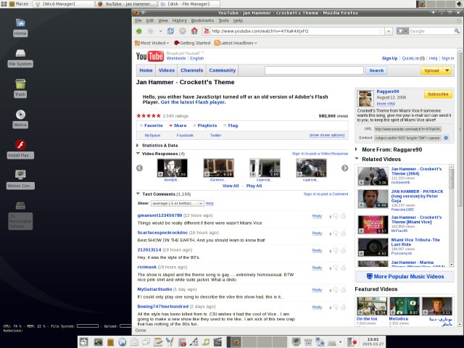The width and height of the screenshot is (464, 348).
Task: Open the Trash desktop icon
Action: (x=20, y=86)
